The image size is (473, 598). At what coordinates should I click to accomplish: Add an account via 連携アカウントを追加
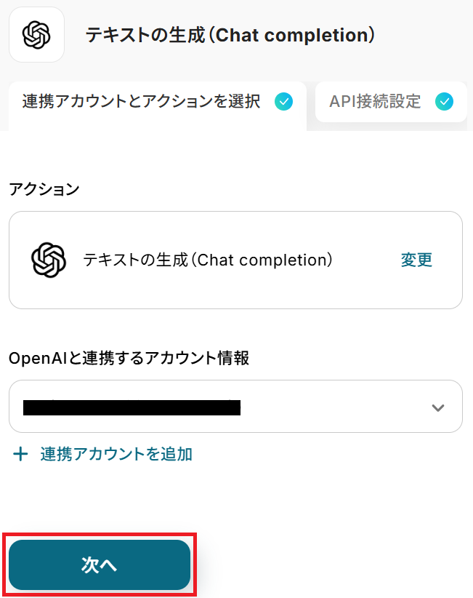pos(116,455)
